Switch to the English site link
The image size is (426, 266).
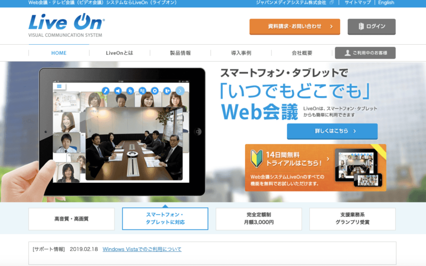386,3
